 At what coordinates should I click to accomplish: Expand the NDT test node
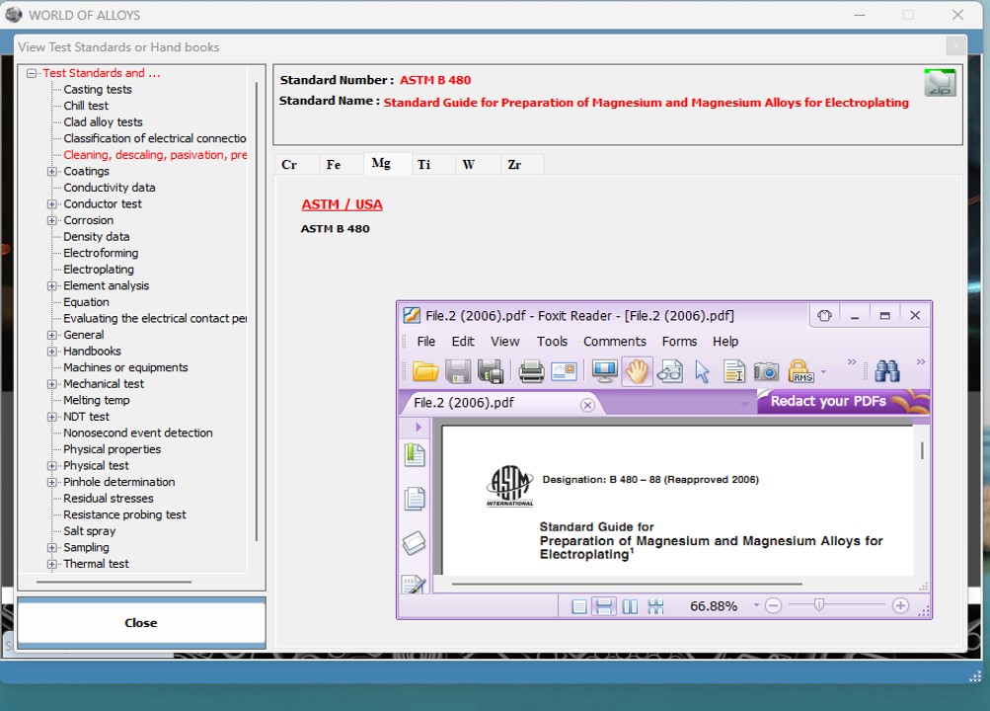pyautogui.click(x=51, y=417)
